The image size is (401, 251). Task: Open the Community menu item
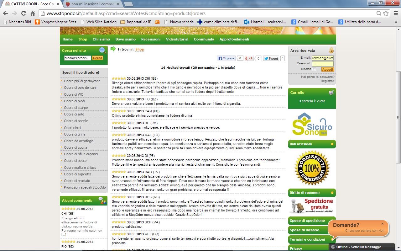point(204,39)
